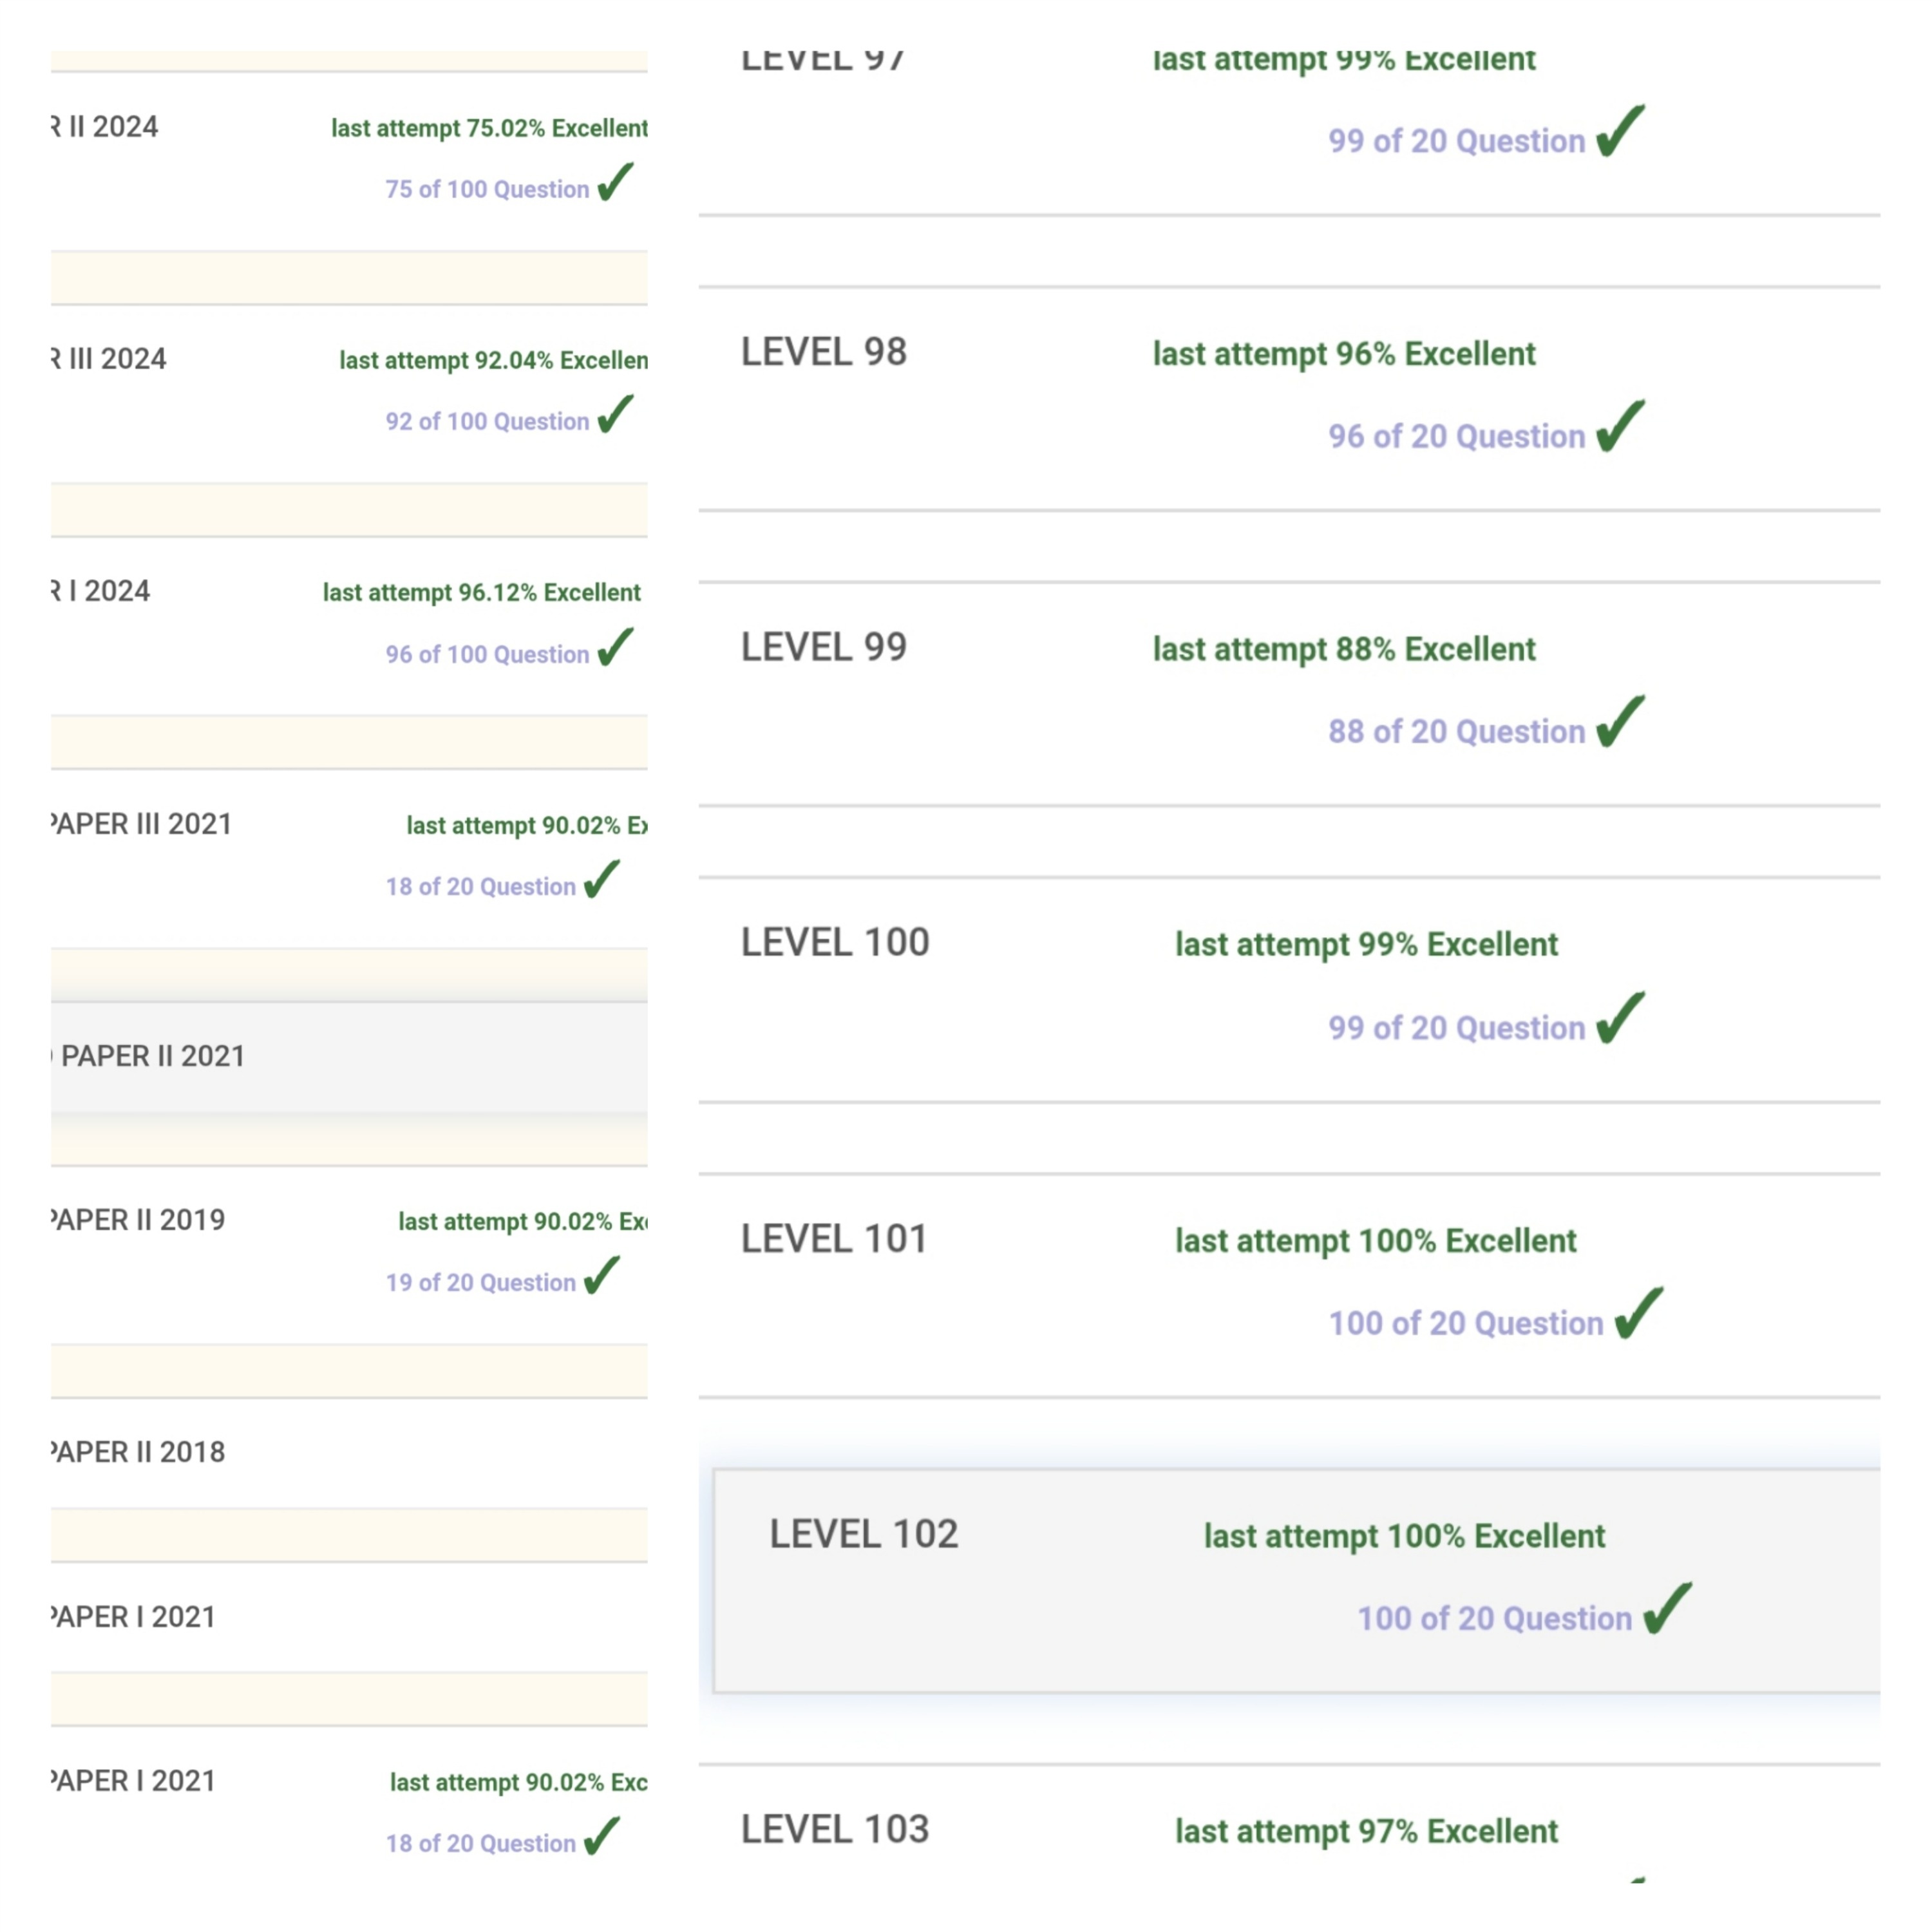
Task: Click 'last attempt 100% Excellent' on LEVEL 101
Action: [x=1375, y=1241]
